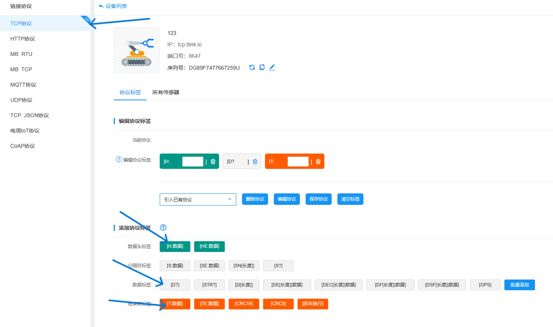The image size is (553, 327).
Task: Clear tags with the 清空标签 button
Action: click(350, 199)
